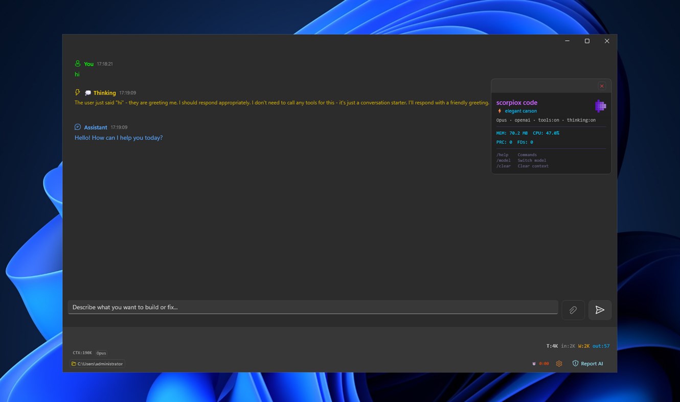
Task: Click the PRC: 0 readout
Action: [504, 142]
